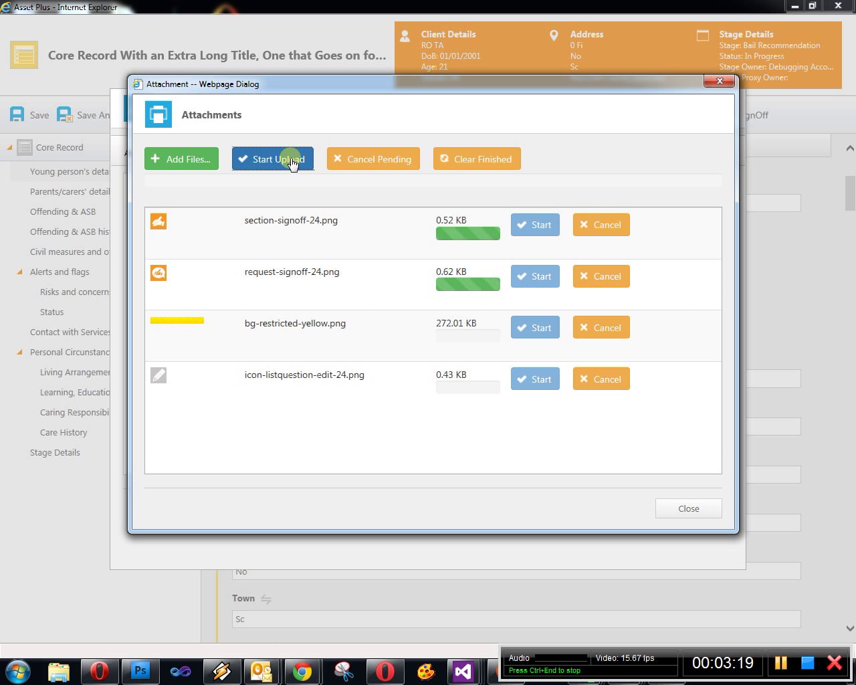Pause the screen recording

780,663
